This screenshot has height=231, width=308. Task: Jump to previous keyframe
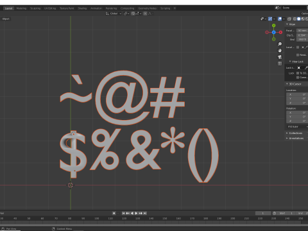[x=128, y=213]
